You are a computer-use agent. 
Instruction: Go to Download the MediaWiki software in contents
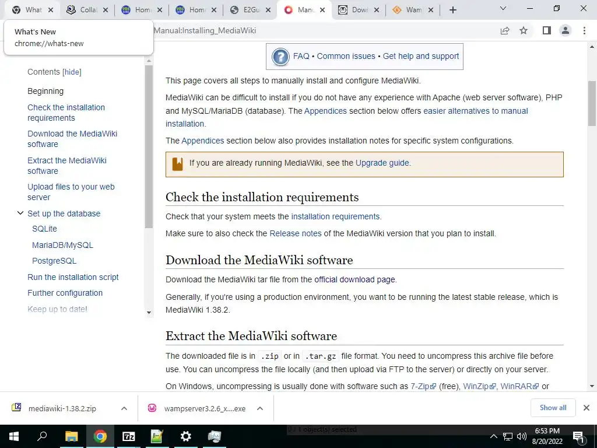[x=72, y=139]
